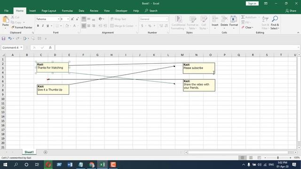Open the File tab
Viewport: 301px width, 169px height.
pos(6,11)
